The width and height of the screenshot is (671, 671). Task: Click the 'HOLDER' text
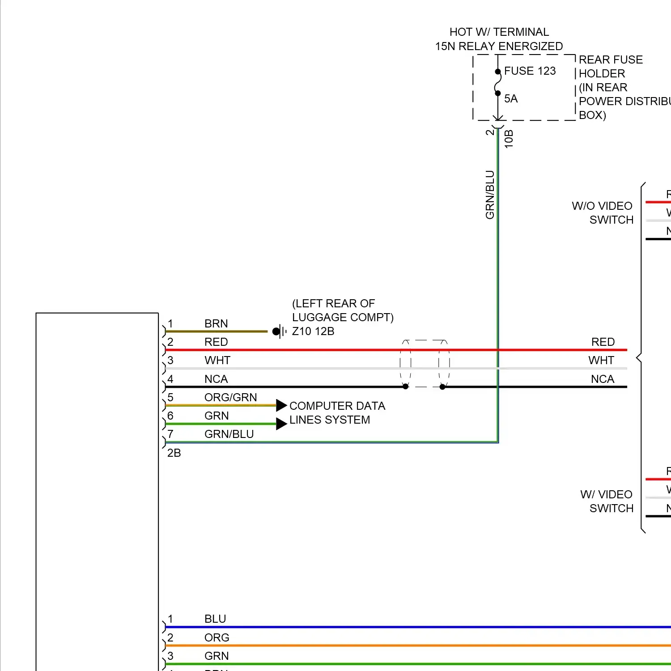602,74
